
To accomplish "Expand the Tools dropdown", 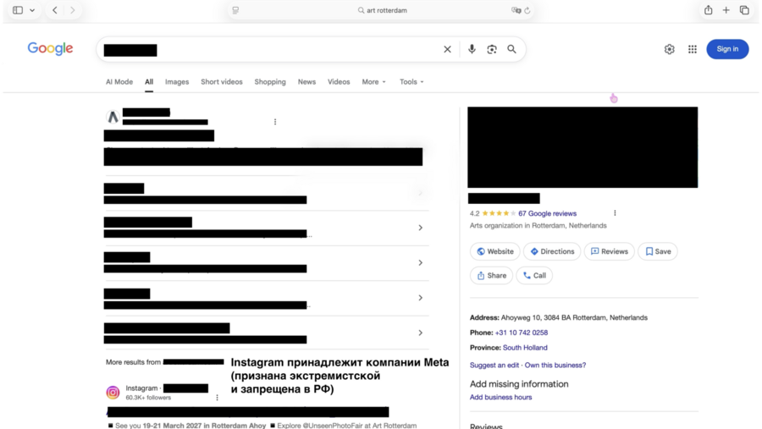I will [411, 81].
